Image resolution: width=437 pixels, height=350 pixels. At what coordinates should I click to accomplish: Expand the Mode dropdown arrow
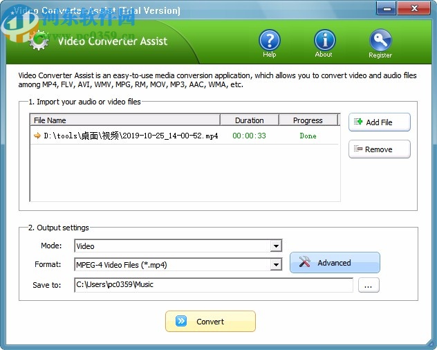click(x=276, y=246)
